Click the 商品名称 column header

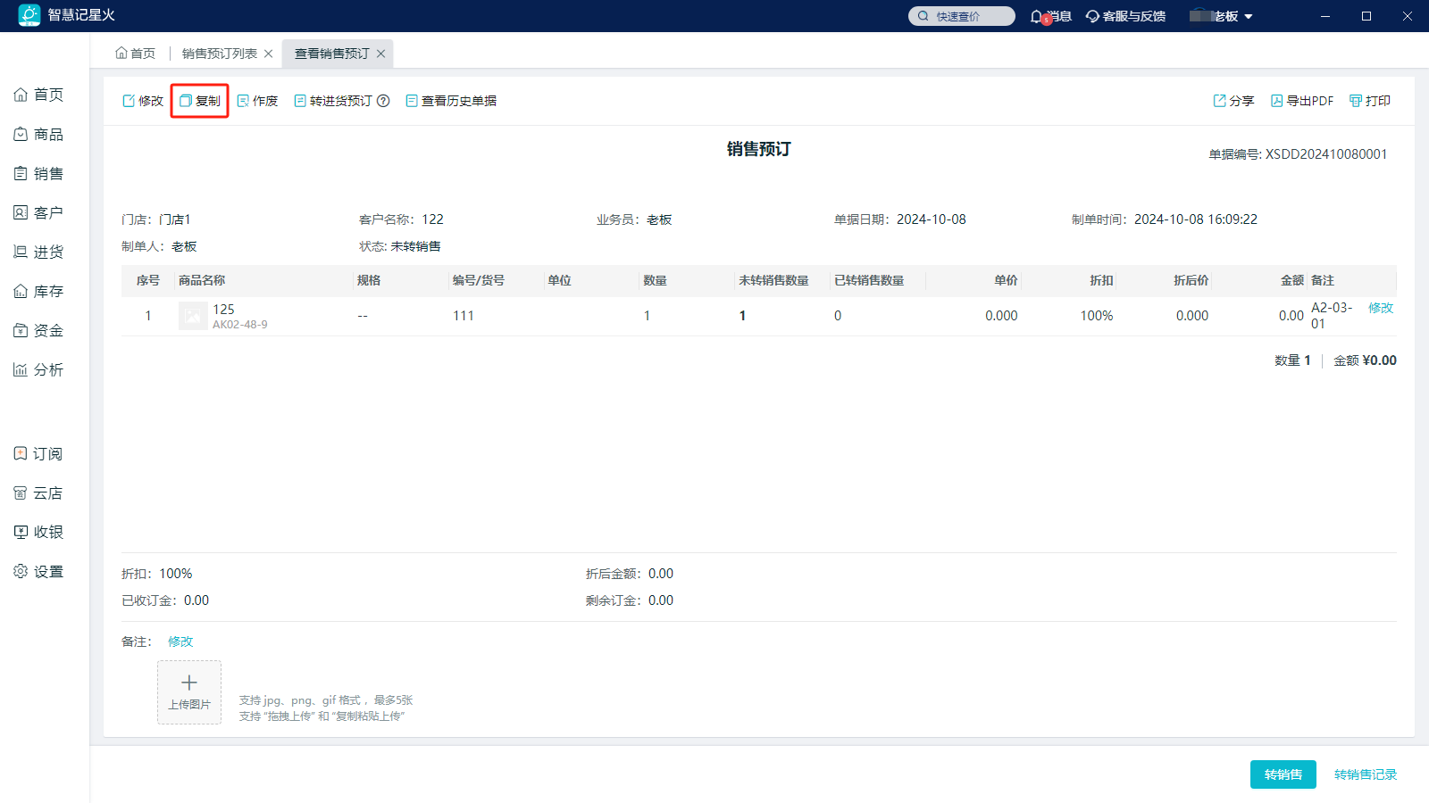tap(202, 280)
